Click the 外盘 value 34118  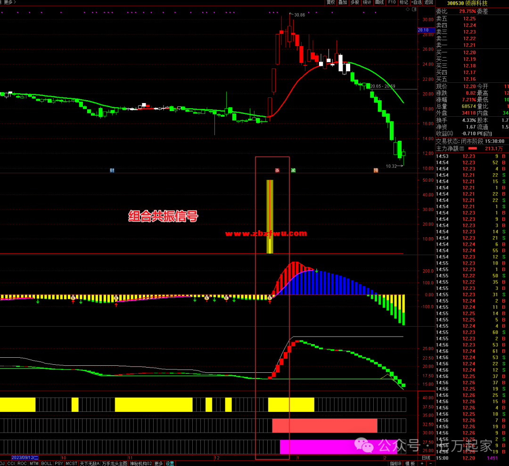coord(469,113)
